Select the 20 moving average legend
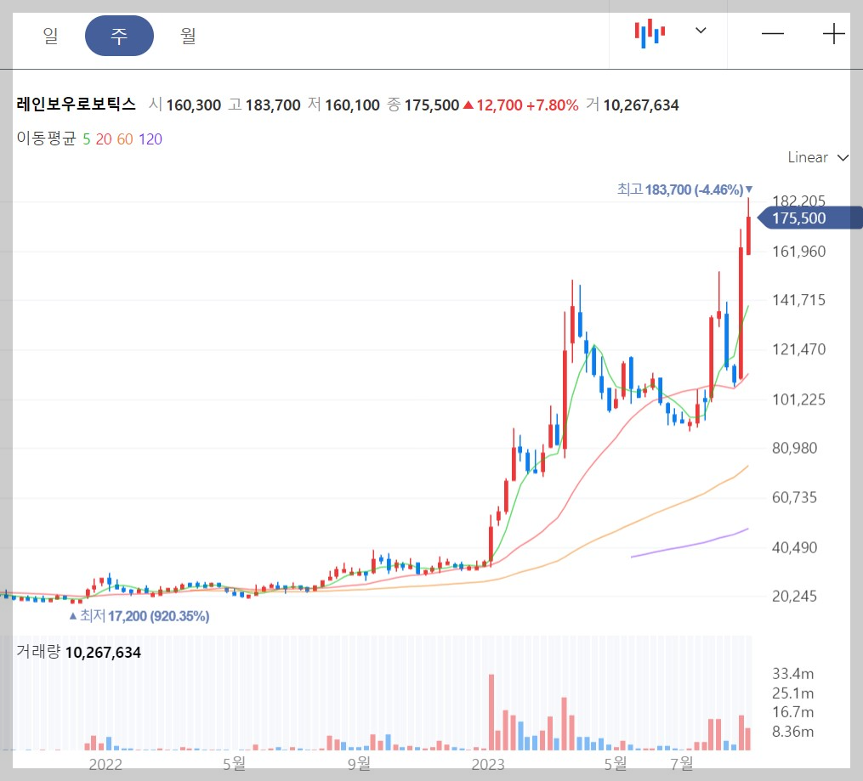Viewport: 863px width, 781px height. point(104,139)
